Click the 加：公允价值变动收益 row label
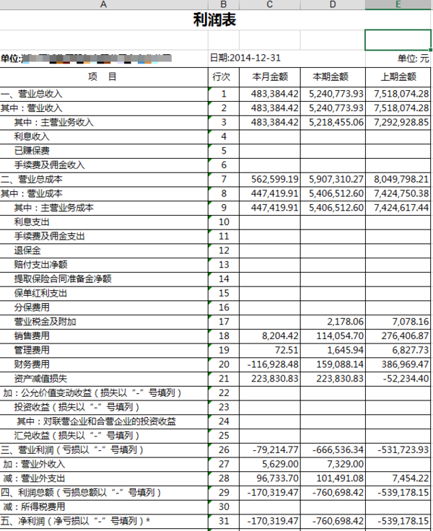The height and width of the screenshot is (531, 433). coord(92,392)
